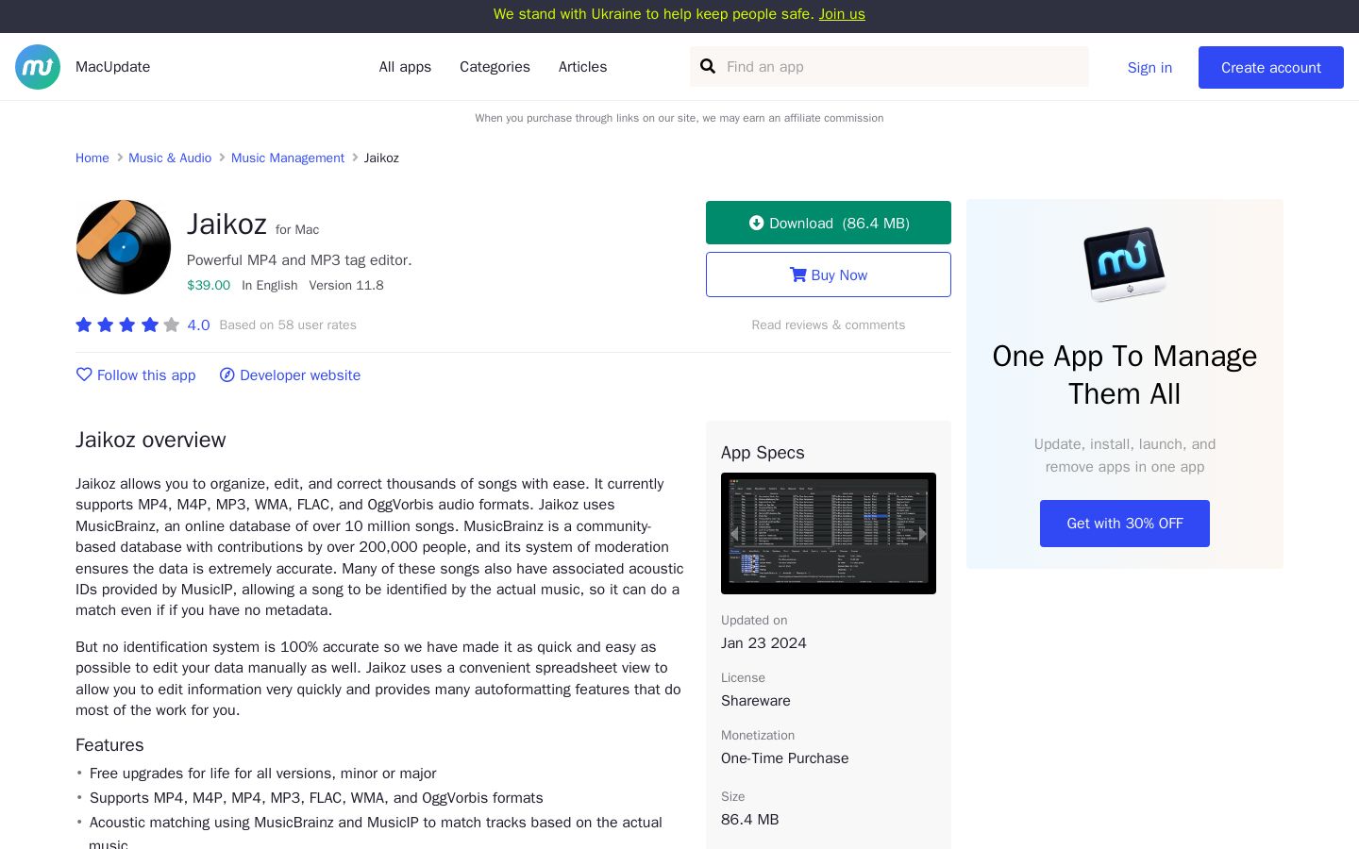Click the Join us link in the banner

click(x=842, y=14)
